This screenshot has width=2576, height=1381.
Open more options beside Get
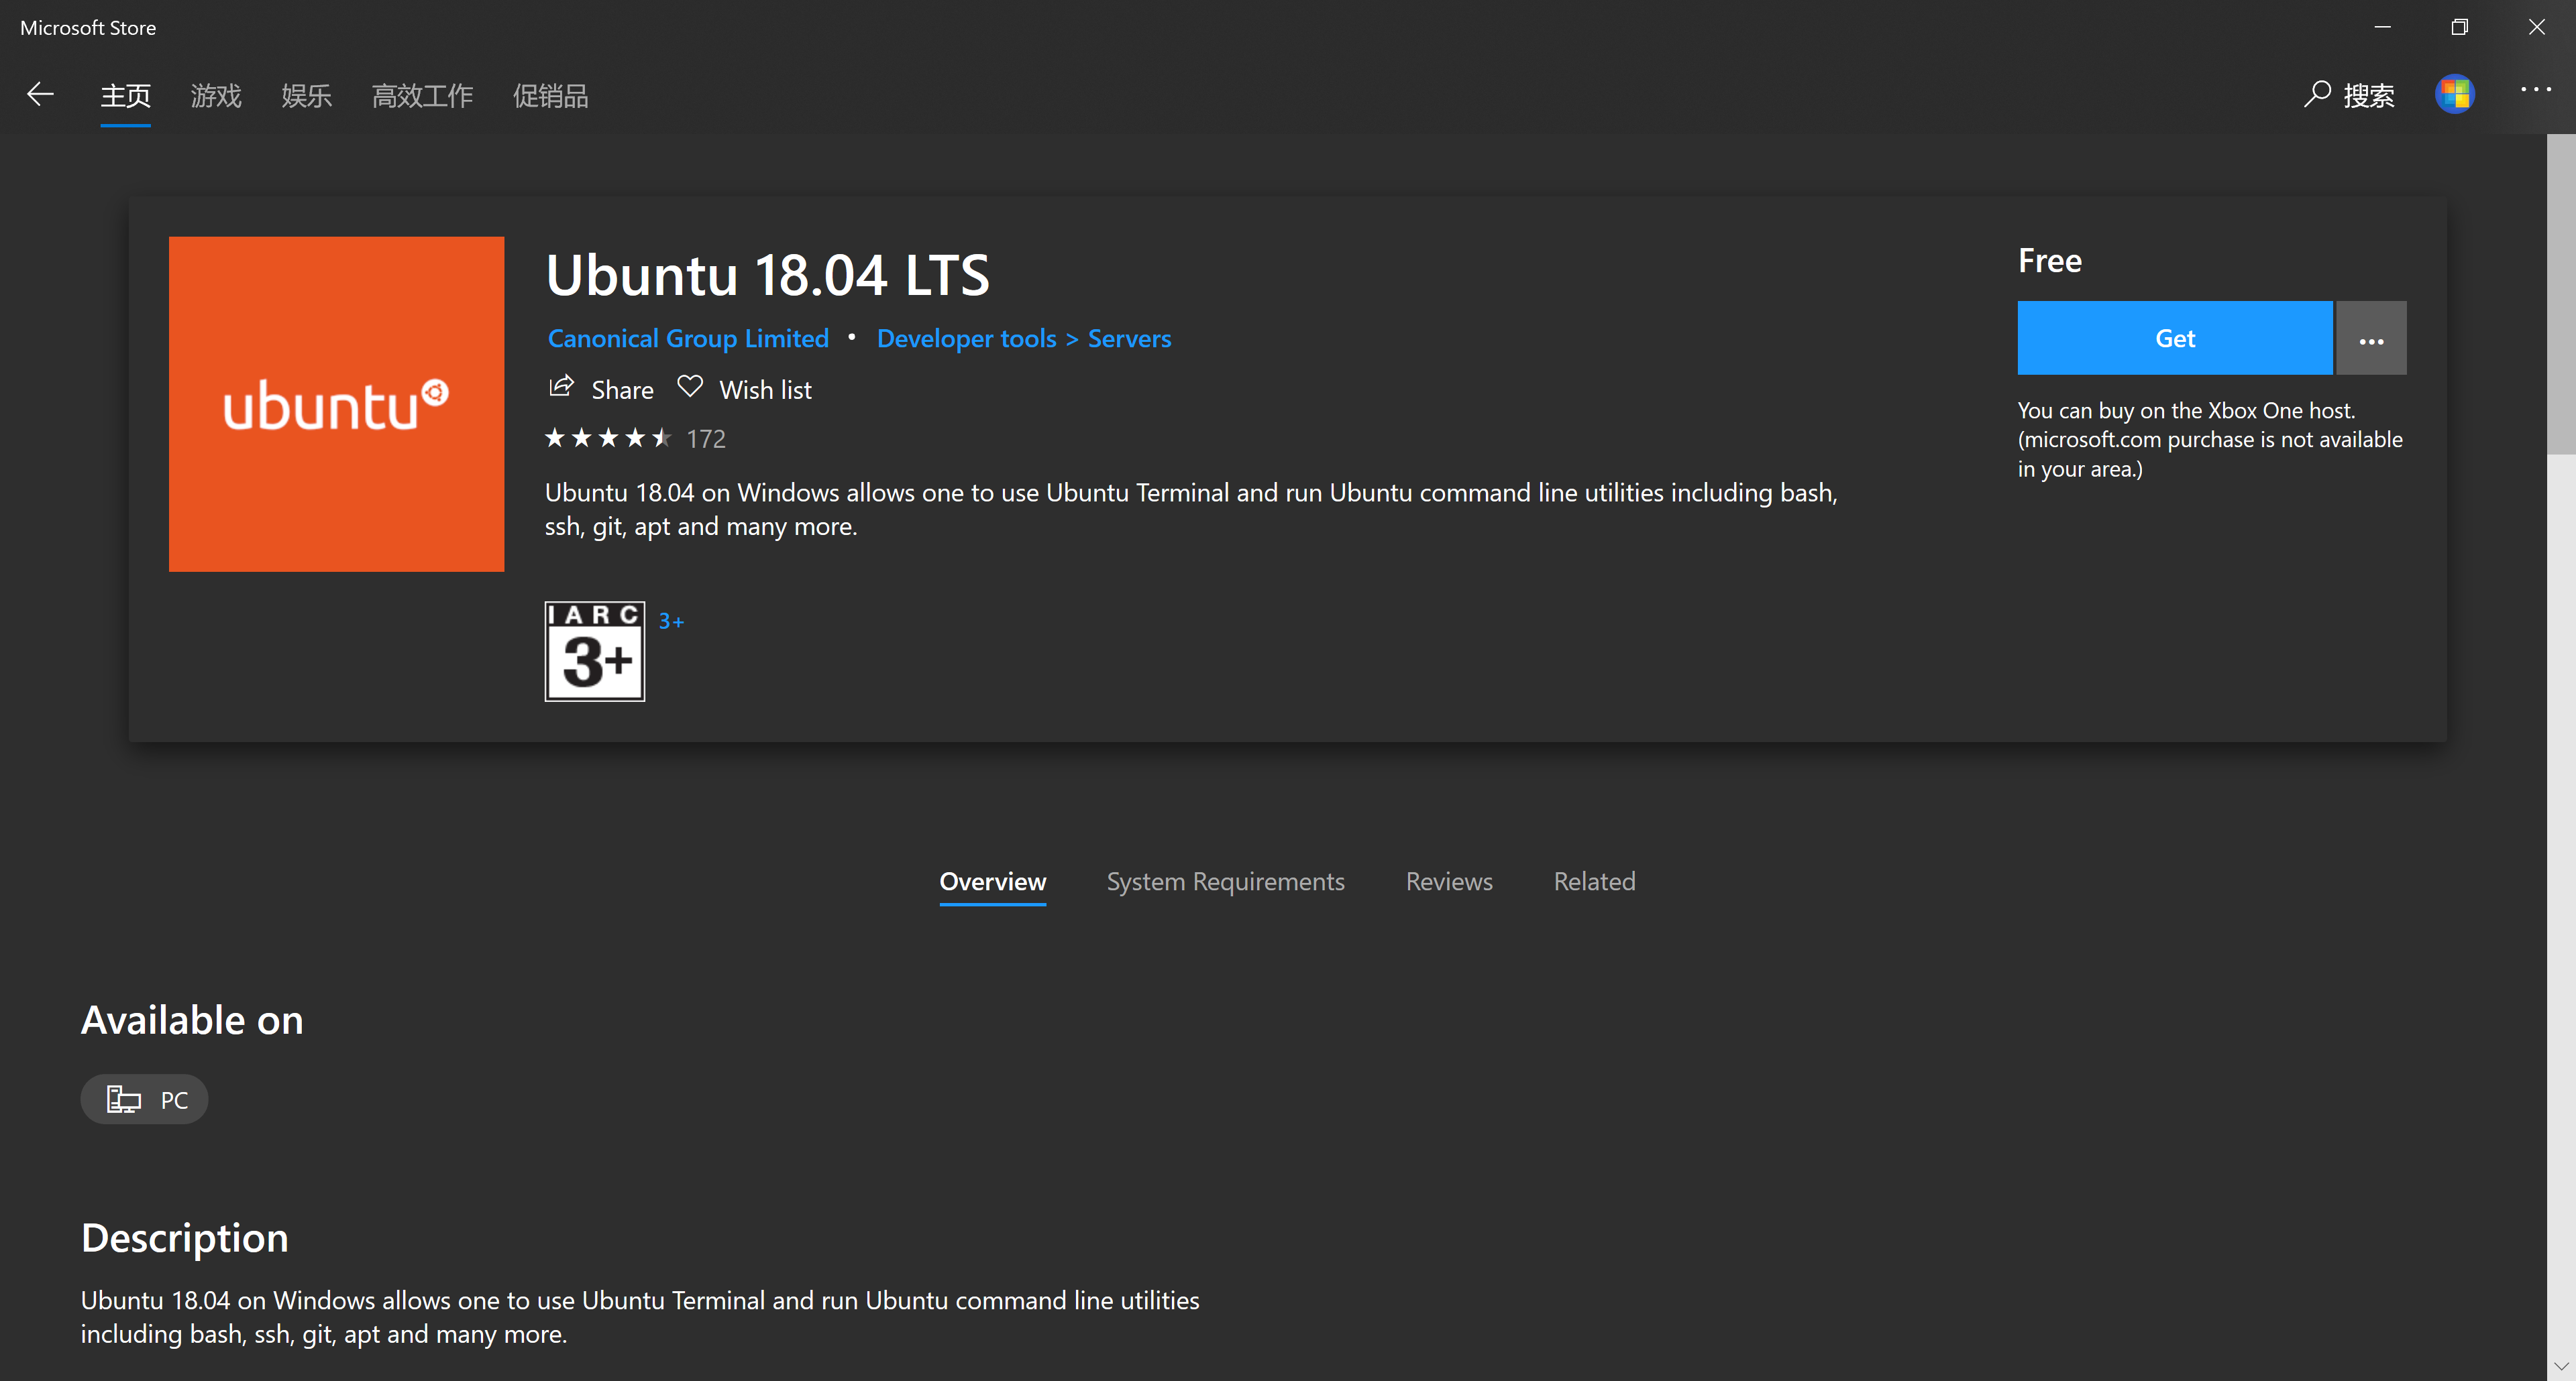tap(2371, 338)
